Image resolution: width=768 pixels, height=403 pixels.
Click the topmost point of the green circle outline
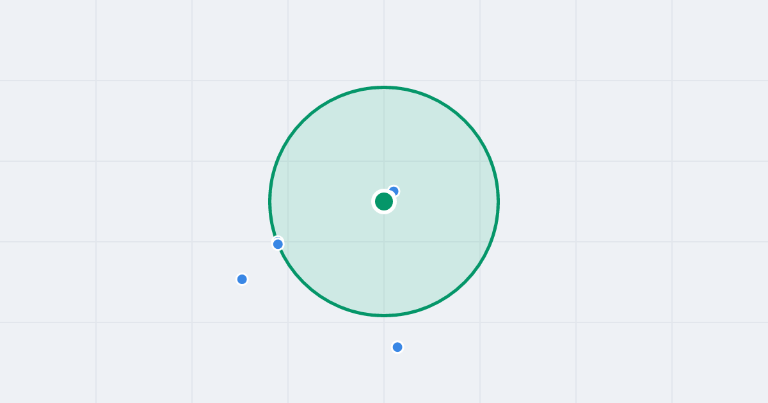[x=384, y=87]
